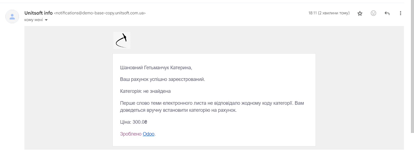Open the Odoo link
Screen dimensions: 414x151
pos(149,134)
